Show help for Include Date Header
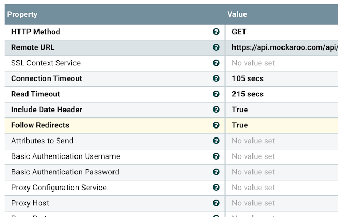Screen dimensions: 338x217 point(216,110)
